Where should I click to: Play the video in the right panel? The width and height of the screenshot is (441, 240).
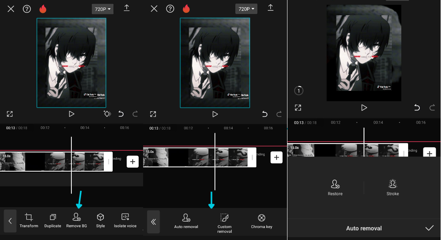pyautogui.click(x=364, y=108)
